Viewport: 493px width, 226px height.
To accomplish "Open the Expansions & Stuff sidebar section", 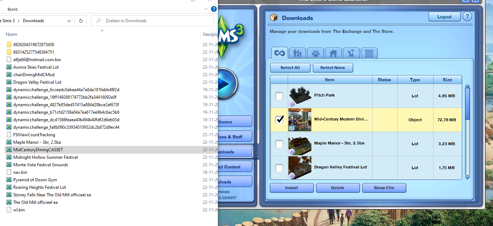I will [235, 137].
